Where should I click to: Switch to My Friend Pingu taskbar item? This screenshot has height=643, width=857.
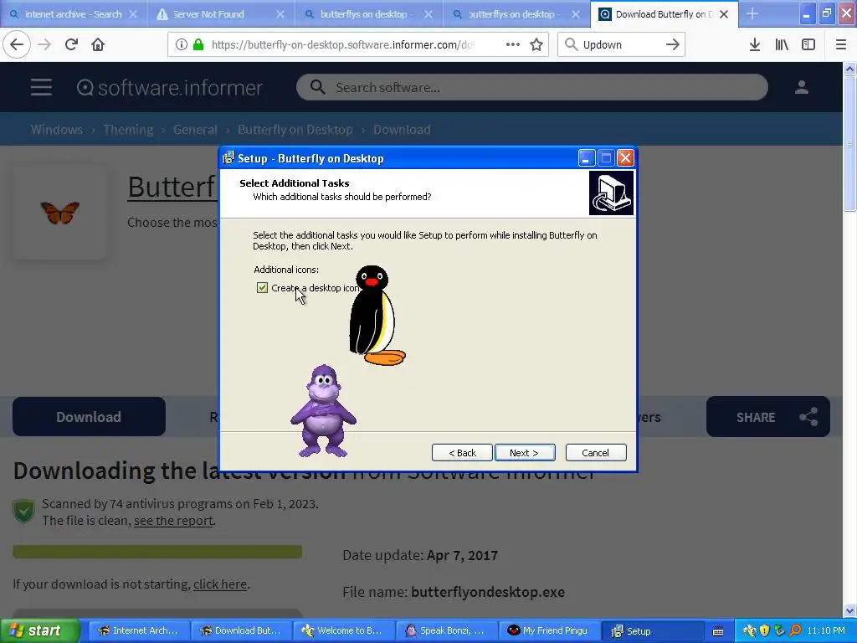point(548,630)
